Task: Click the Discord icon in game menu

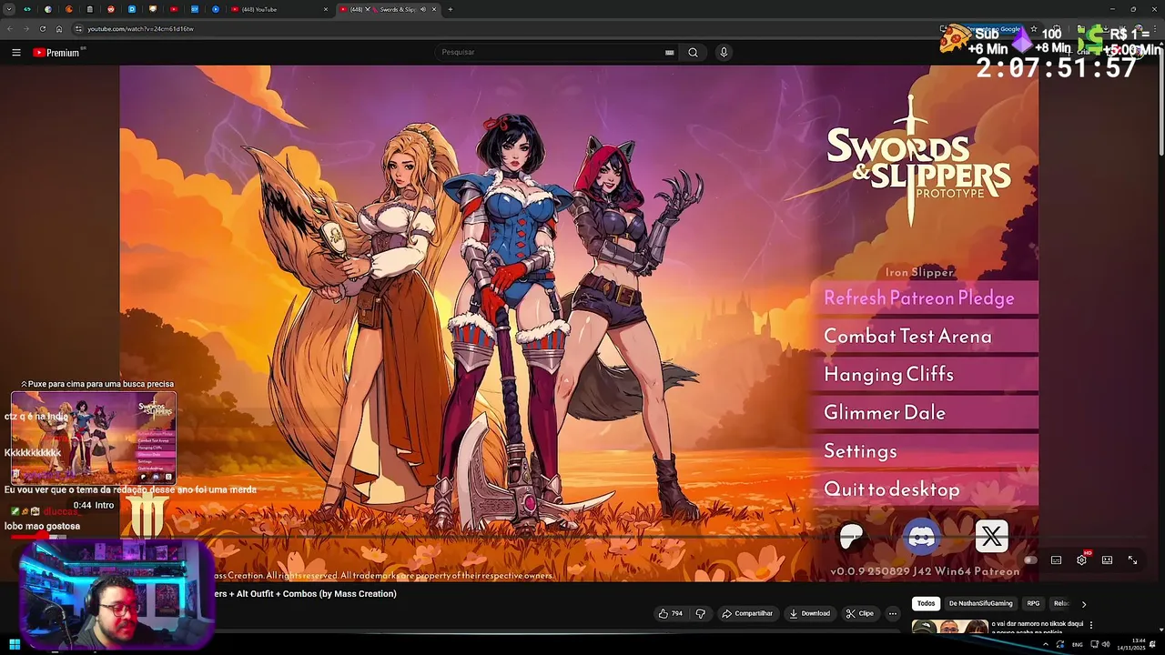Action: tap(922, 537)
